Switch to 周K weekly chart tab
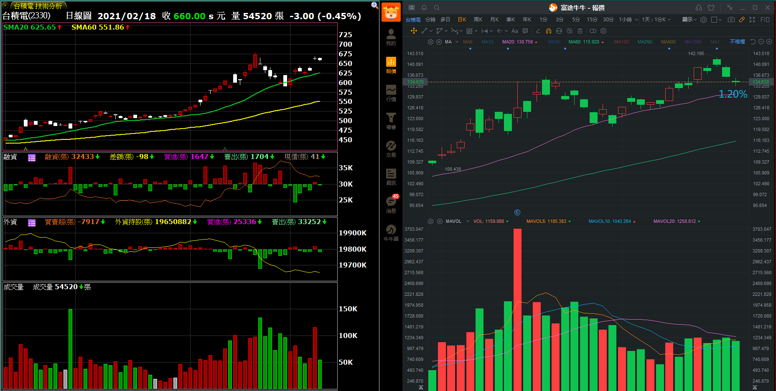The image size is (776, 391). (478, 20)
